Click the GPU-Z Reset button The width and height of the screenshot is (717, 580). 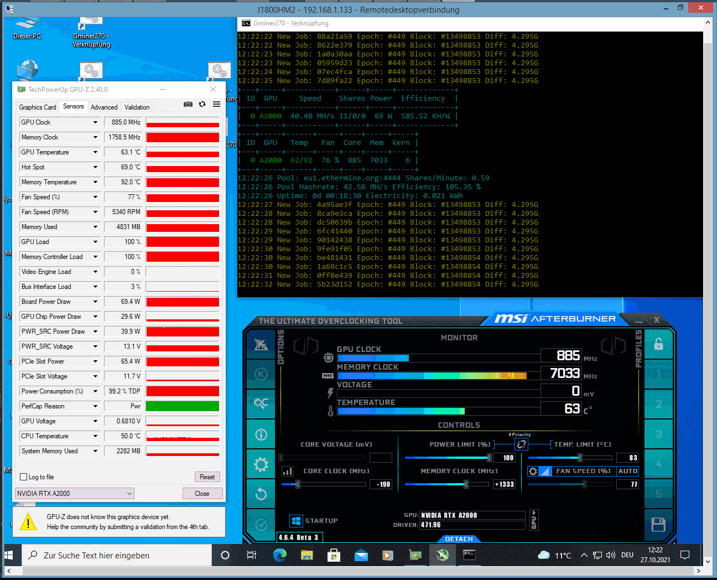(207, 477)
